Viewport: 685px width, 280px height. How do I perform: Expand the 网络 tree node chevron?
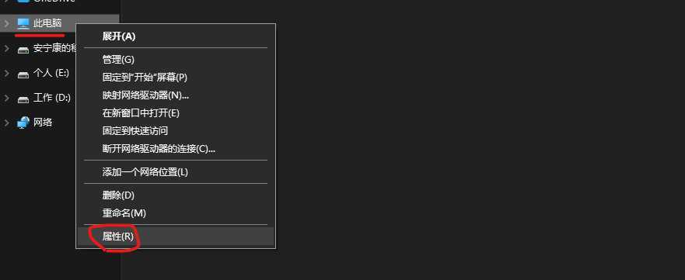coord(6,123)
